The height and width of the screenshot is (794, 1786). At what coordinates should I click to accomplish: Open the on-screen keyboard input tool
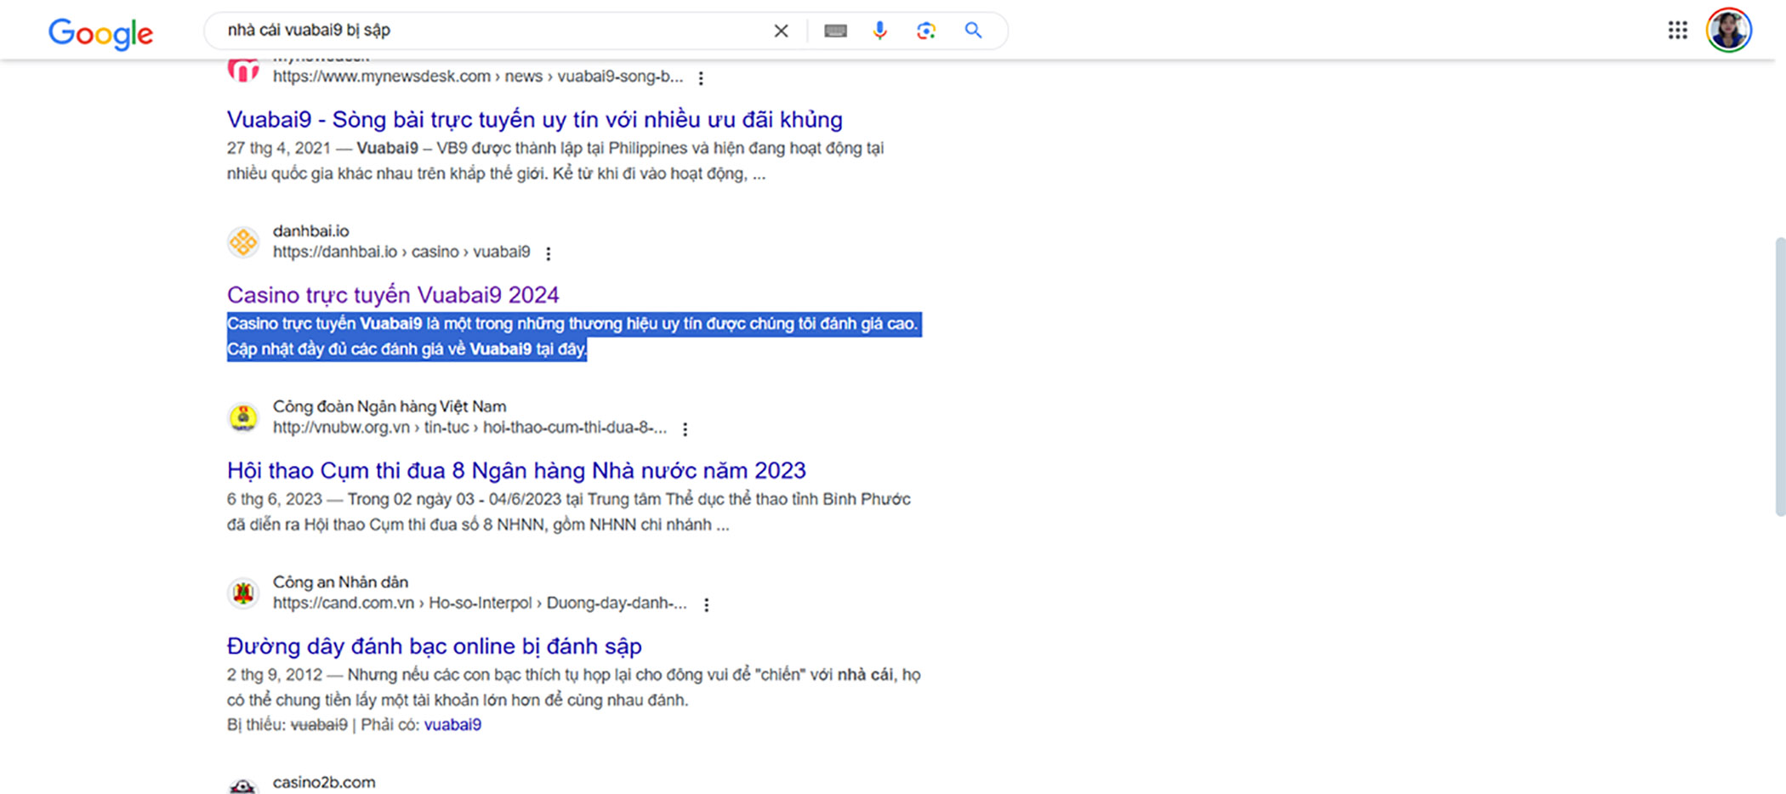[x=835, y=31]
